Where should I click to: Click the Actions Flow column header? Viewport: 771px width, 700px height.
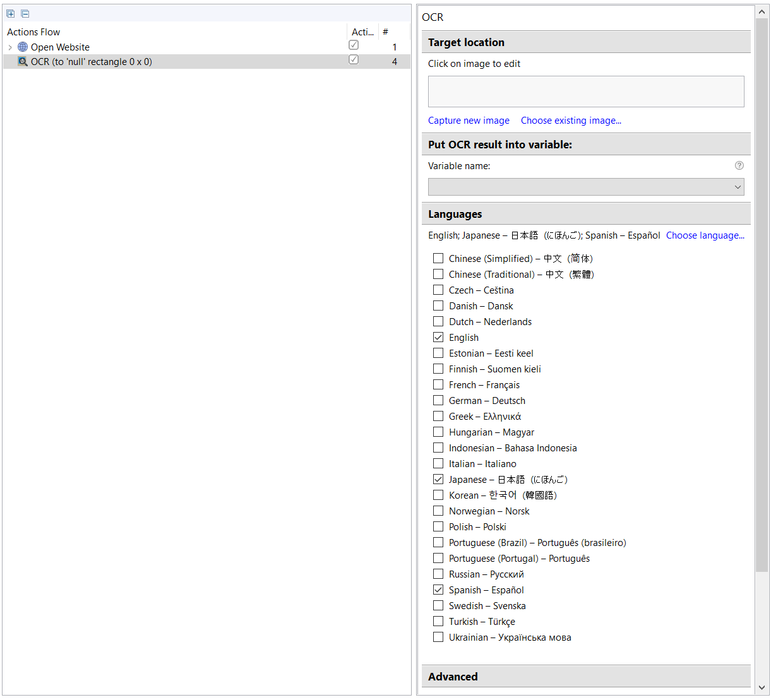coord(175,32)
